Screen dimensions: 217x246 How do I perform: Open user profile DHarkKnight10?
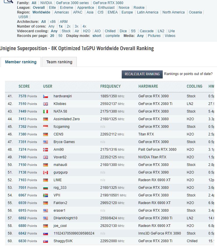pos(65,218)
